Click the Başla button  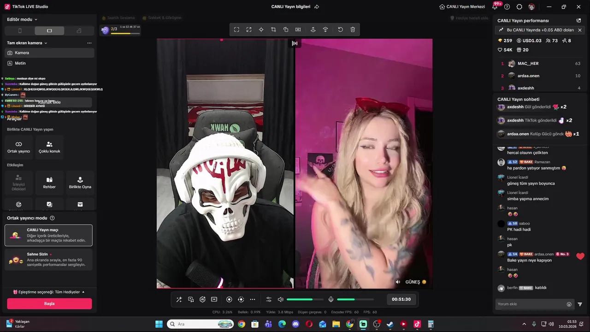[49, 303]
